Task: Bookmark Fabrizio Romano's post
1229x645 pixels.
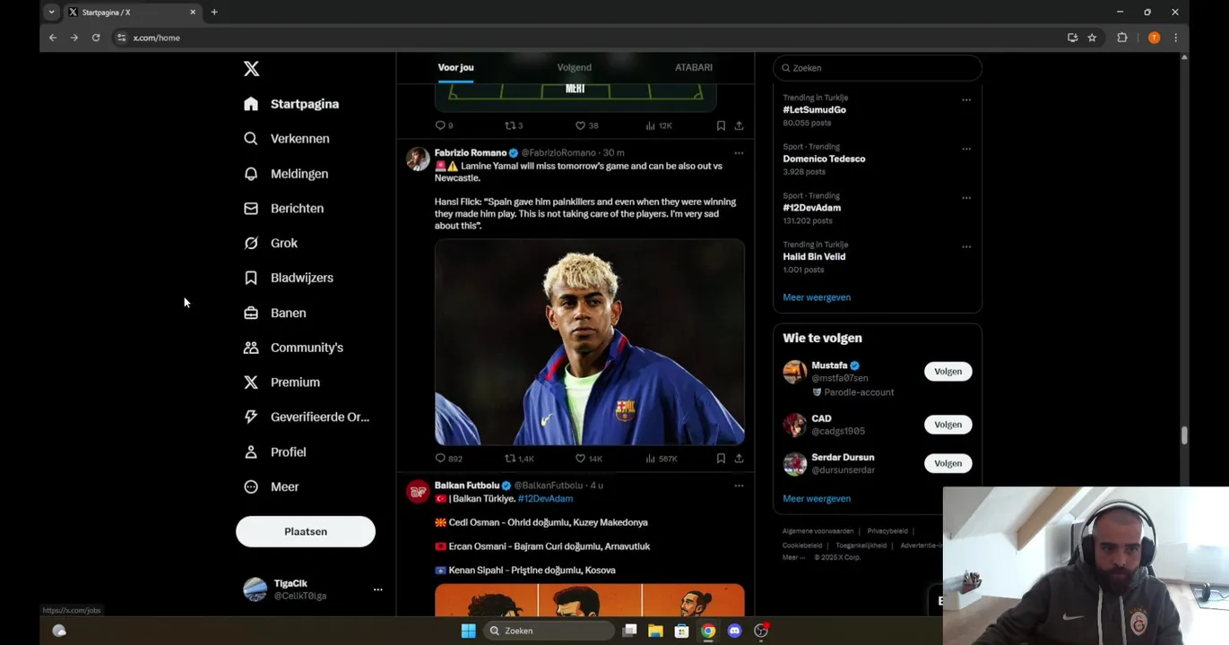Action: (721, 459)
